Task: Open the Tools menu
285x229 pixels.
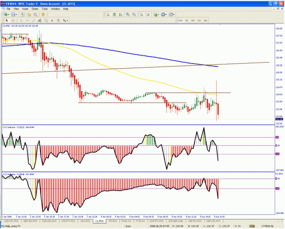Action: tap(45, 9)
